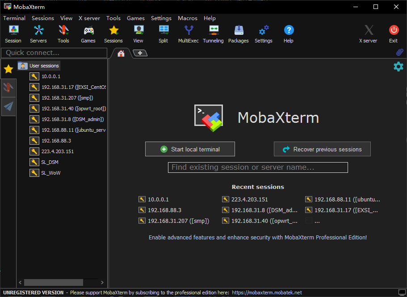Click the Quick connect input field

(x=54, y=53)
